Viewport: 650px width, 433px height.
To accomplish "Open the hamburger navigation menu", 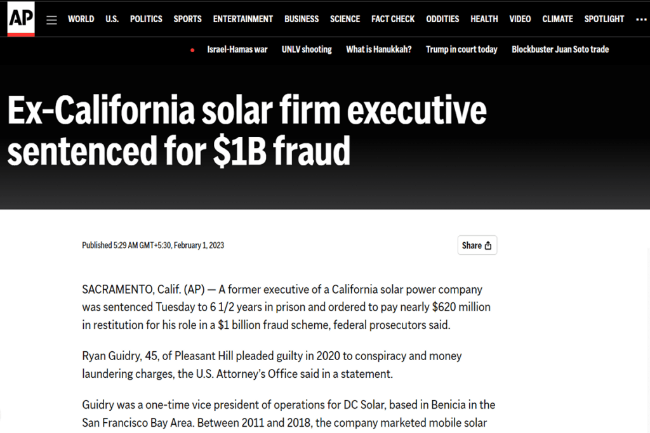I will [51, 19].
